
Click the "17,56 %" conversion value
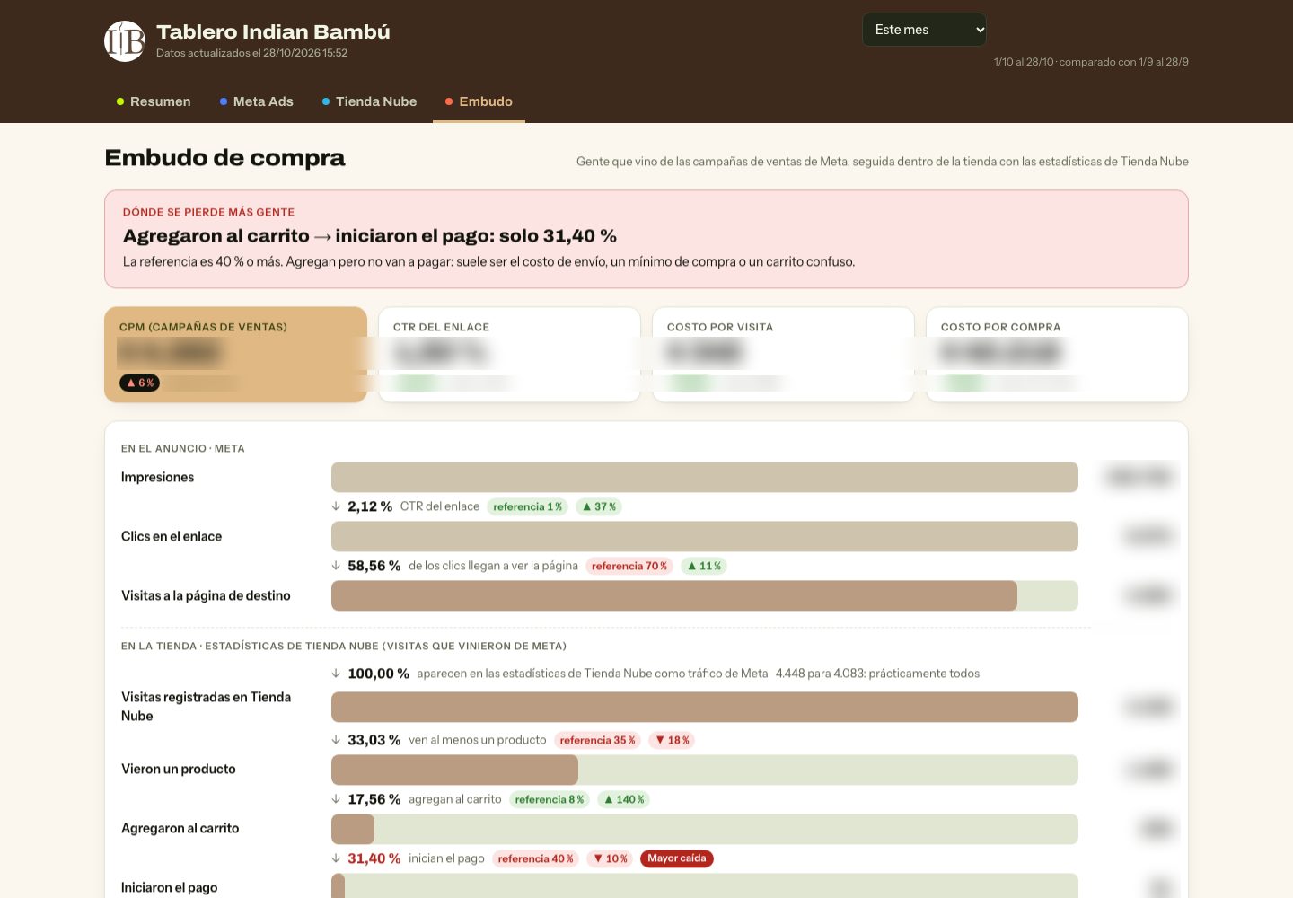[374, 799]
